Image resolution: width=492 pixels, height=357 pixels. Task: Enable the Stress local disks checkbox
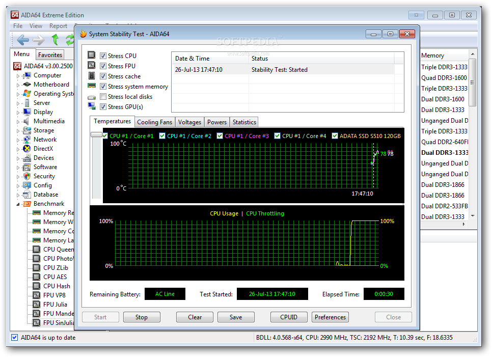(103, 97)
